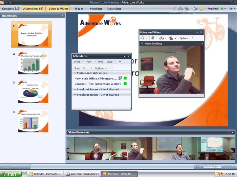
Task: Click the speaker icon in top toolbar
Action: (x=174, y=8)
